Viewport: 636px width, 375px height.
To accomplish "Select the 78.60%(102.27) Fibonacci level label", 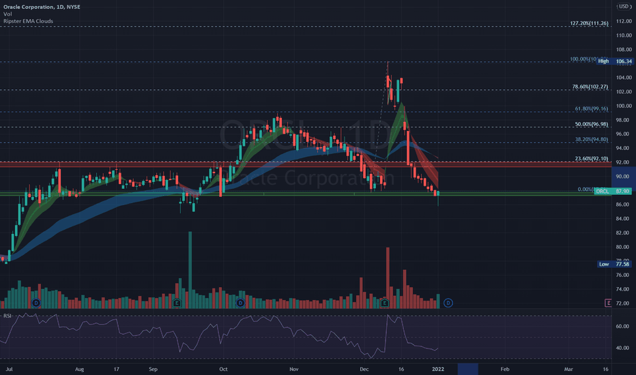I will [x=590, y=87].
